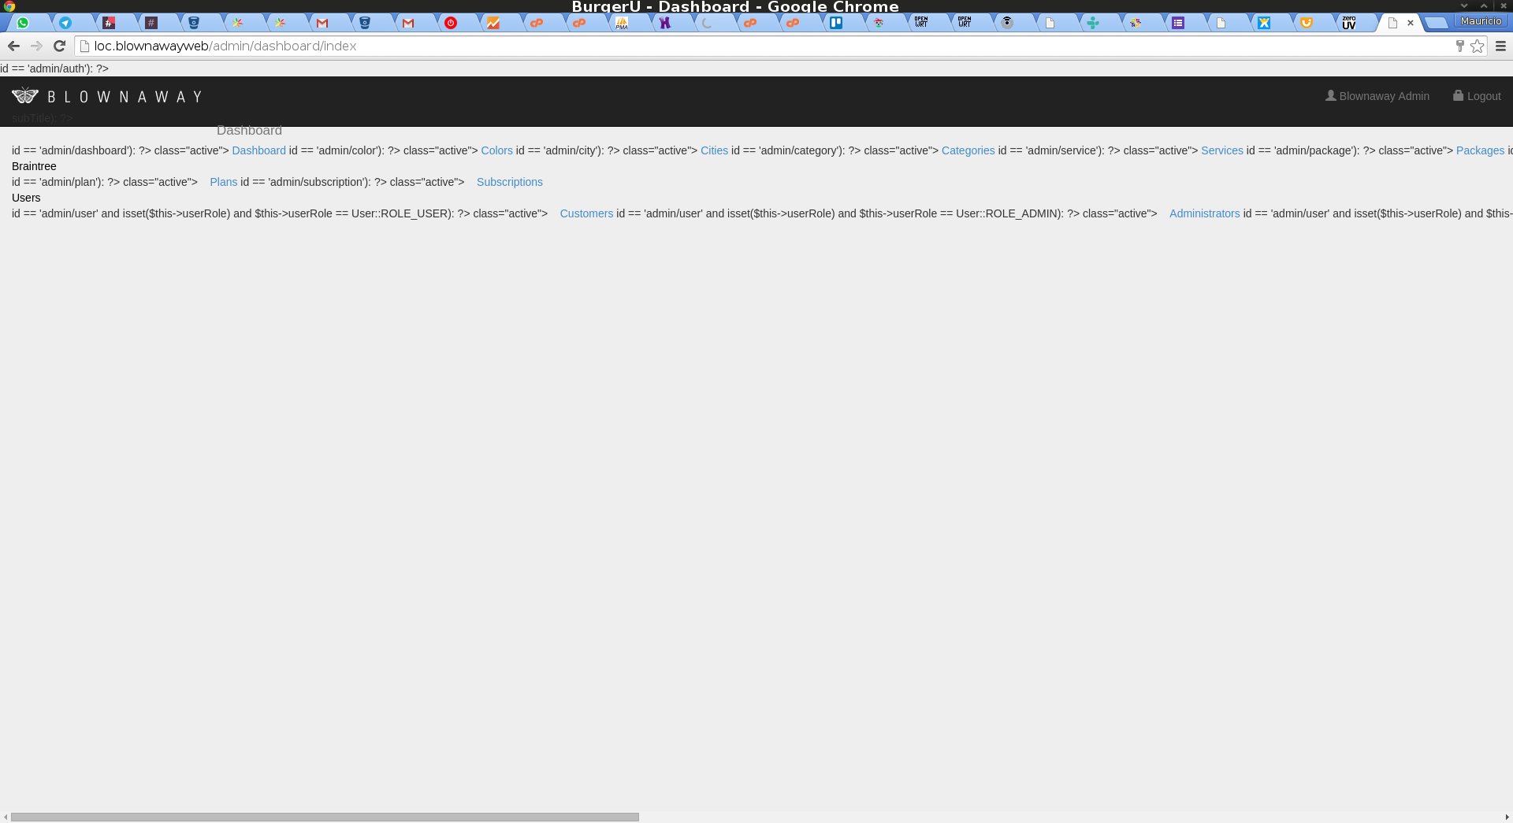Image resolution: width=1513 pixels, height=823 pixels.
Task: Click the Users section label
Action: pyautogui.click(x=26, y=198)
